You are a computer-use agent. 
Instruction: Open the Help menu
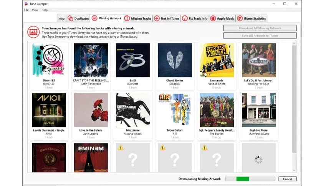(45, 10)
